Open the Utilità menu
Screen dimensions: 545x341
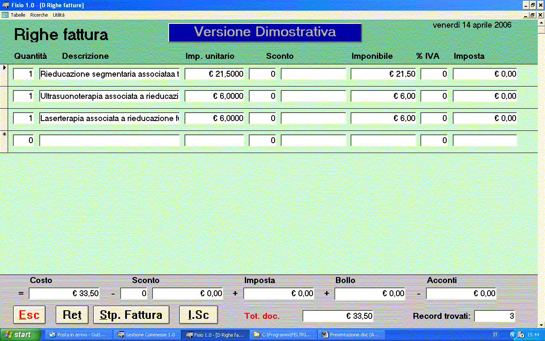(59, 15)
